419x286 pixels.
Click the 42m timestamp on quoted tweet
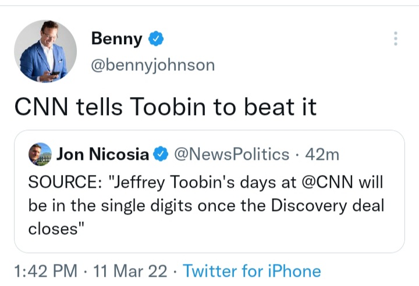tap(320, 154)
